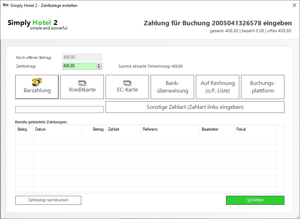
Task: Click the Simply Hotel 2 logo
Action: pos(37,25)
